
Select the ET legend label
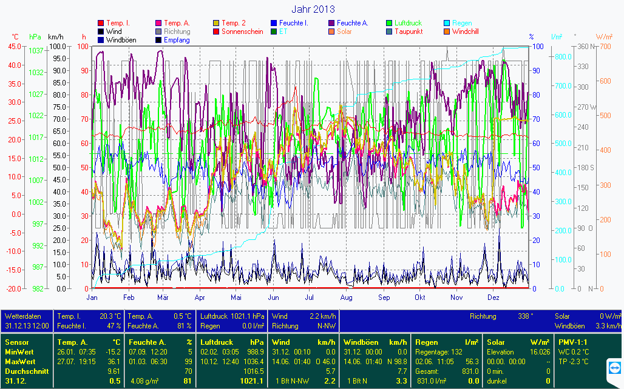(283, 32)
